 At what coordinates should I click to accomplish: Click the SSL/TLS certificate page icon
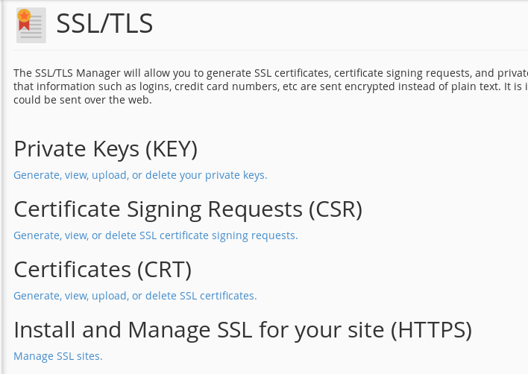[x=31, y=25]
